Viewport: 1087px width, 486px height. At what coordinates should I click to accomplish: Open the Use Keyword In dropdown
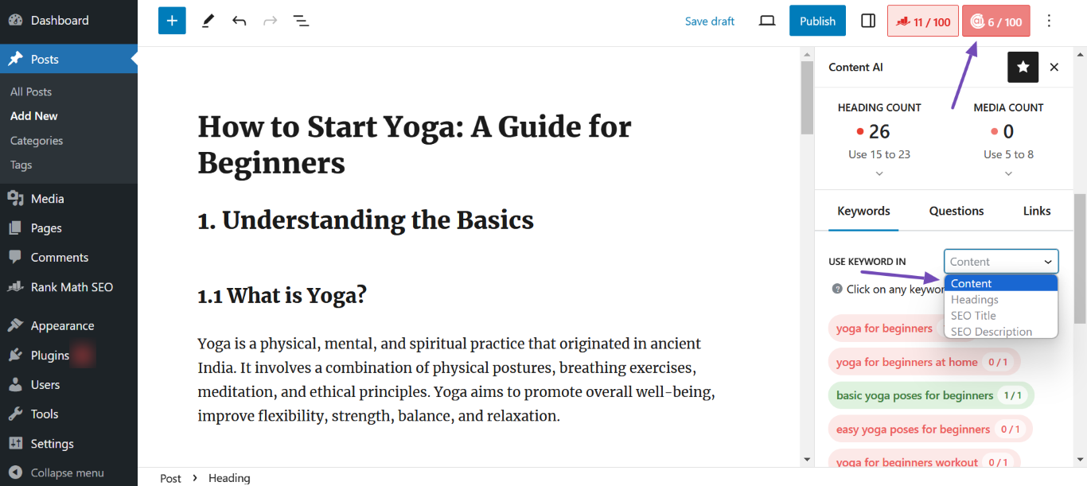[x=1001, y=262]
